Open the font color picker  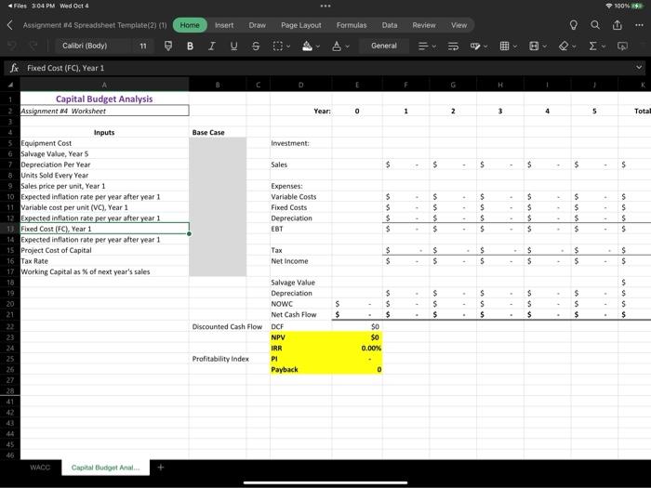pos(340,46)
